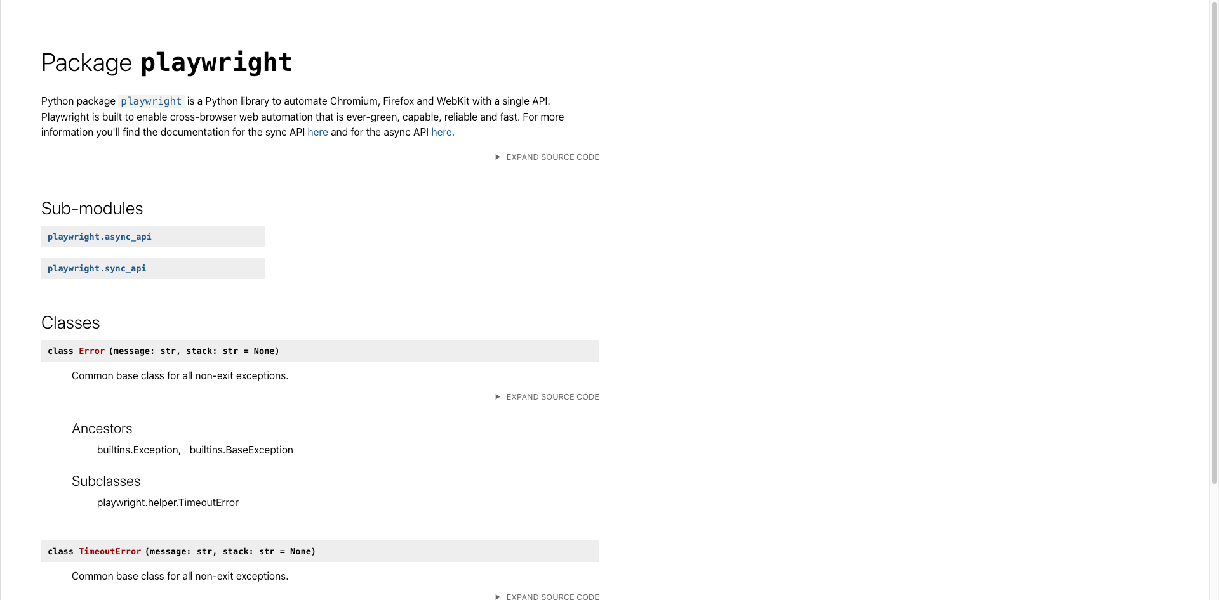This screenshot has width=1219, height=600.
Task: Click the Package playwright page title
Action: [167, 63]
